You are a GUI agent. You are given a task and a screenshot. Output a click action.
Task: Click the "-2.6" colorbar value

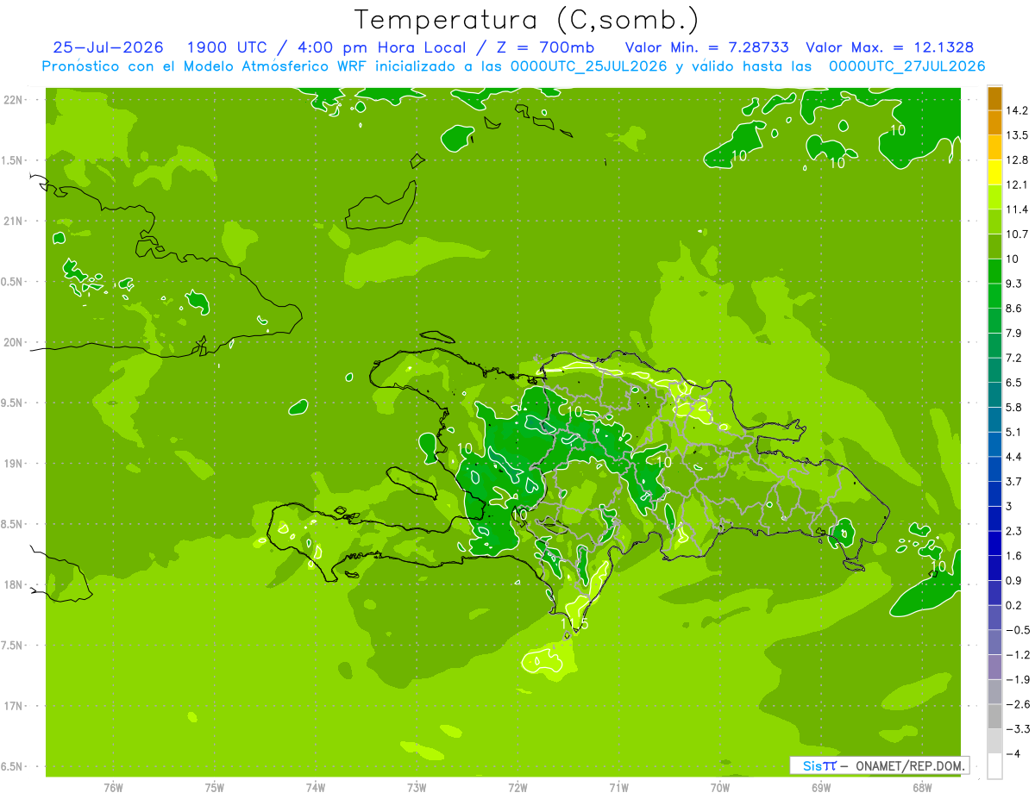pos(1017,704)
